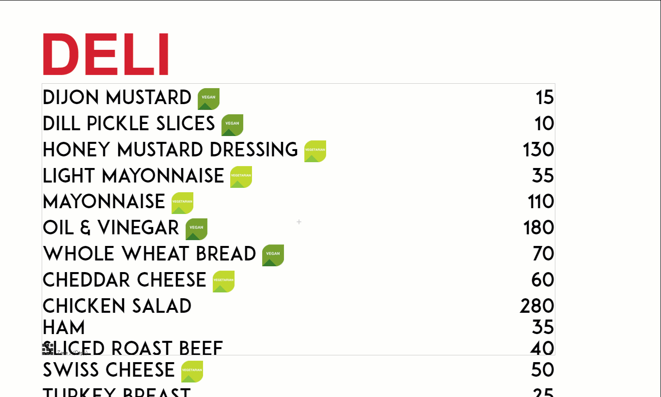Select the Vegetarian icon after Honey Mustard Dressing
Viewport: 661px width, 397px height.
(x=315, y=151)
